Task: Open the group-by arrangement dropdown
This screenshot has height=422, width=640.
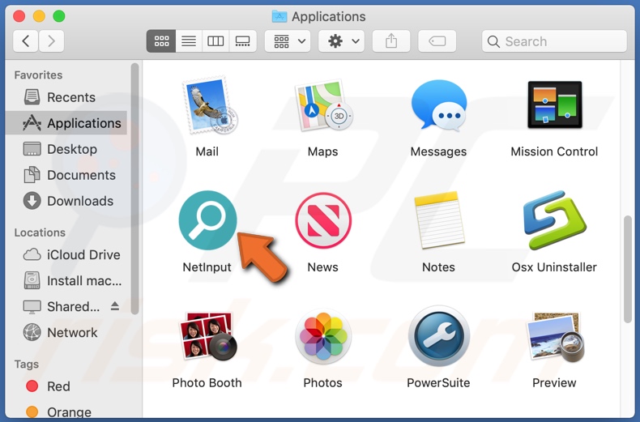Action: 288,40
